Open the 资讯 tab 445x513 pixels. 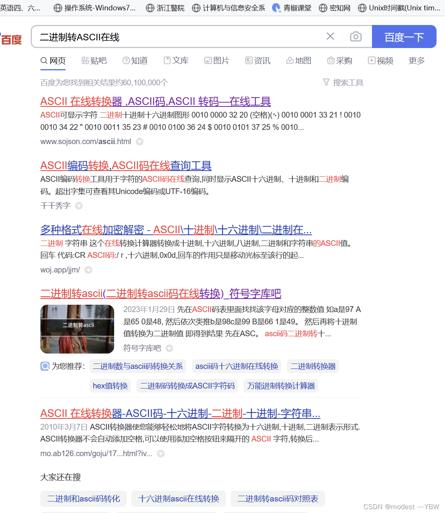(x=258, y=61)
